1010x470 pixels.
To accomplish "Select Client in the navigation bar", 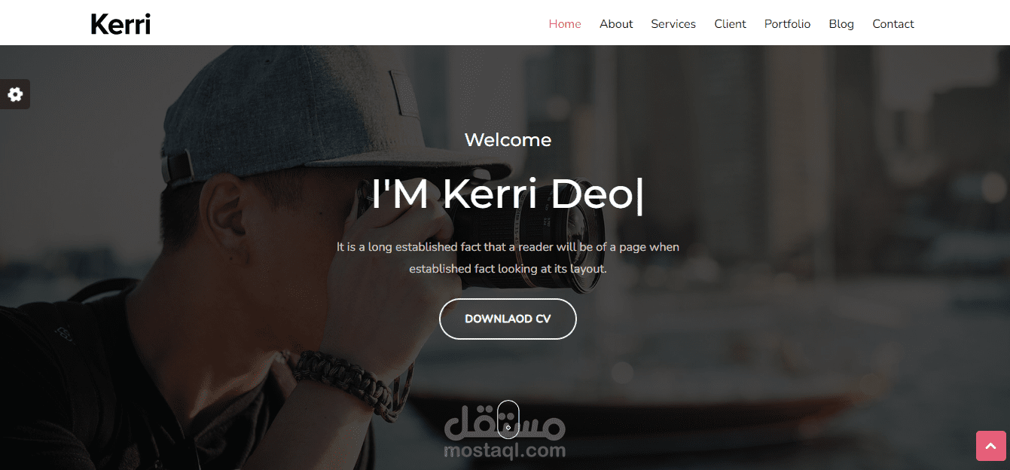I will 731,24.
